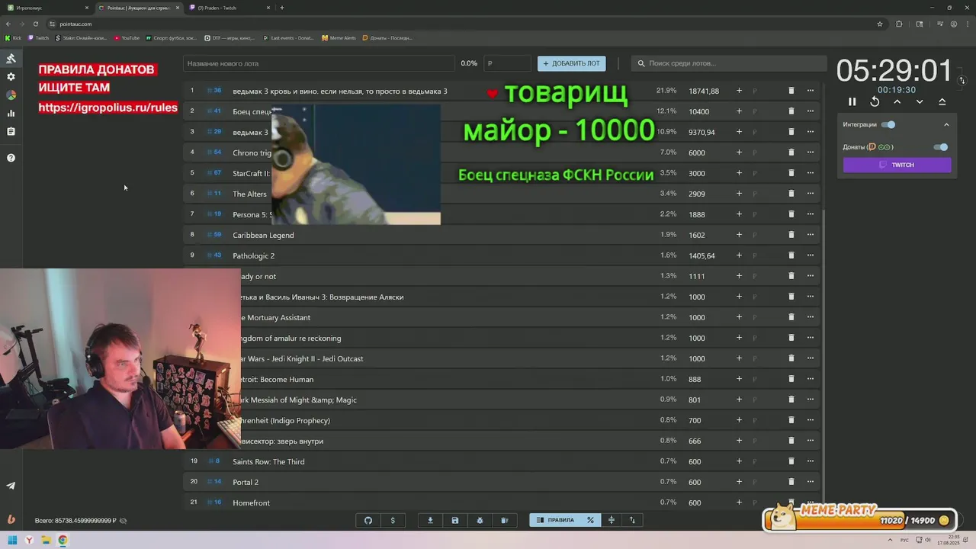Click the Telegram icon in left sidebar
Viewport: 976px width, 549px height.
coord(11,486)
